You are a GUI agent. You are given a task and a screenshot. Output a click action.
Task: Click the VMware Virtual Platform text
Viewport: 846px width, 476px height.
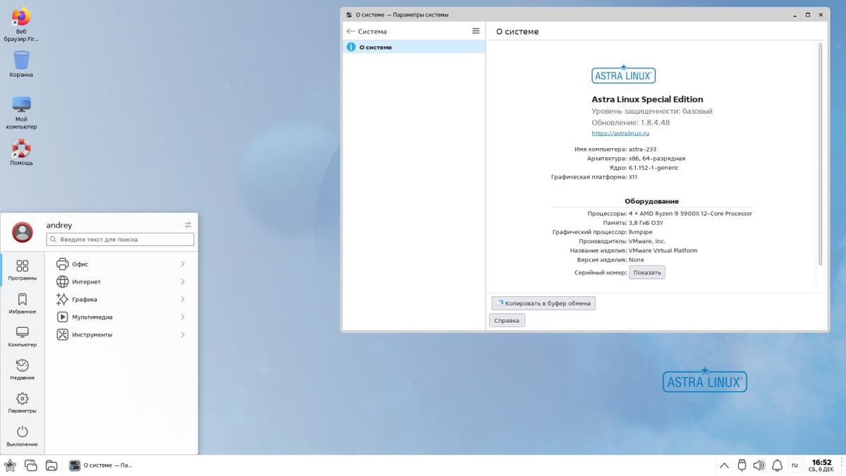(663, 250)
